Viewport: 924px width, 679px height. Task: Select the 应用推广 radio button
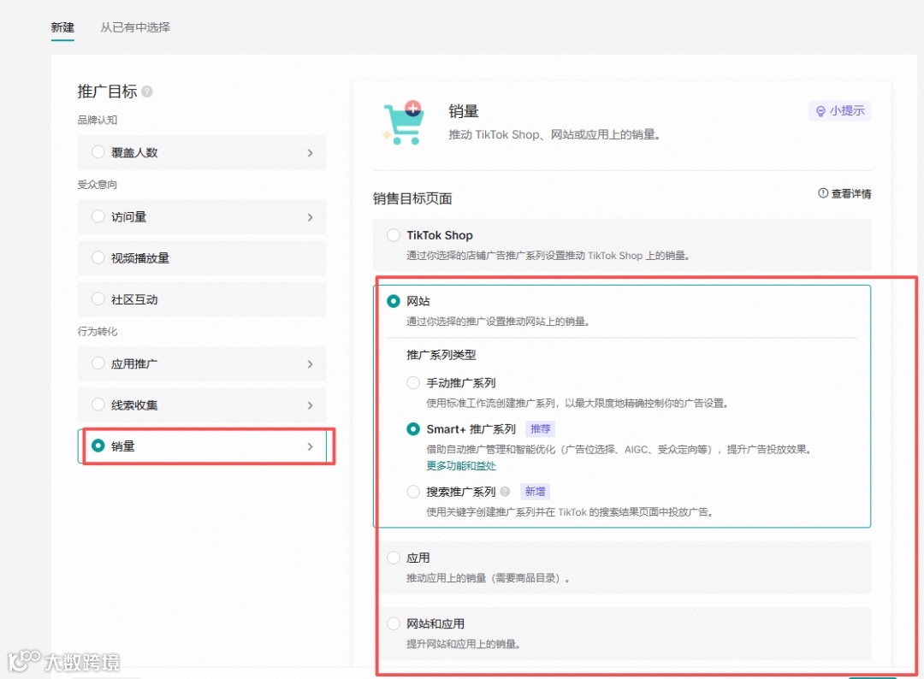pos(98,363)
